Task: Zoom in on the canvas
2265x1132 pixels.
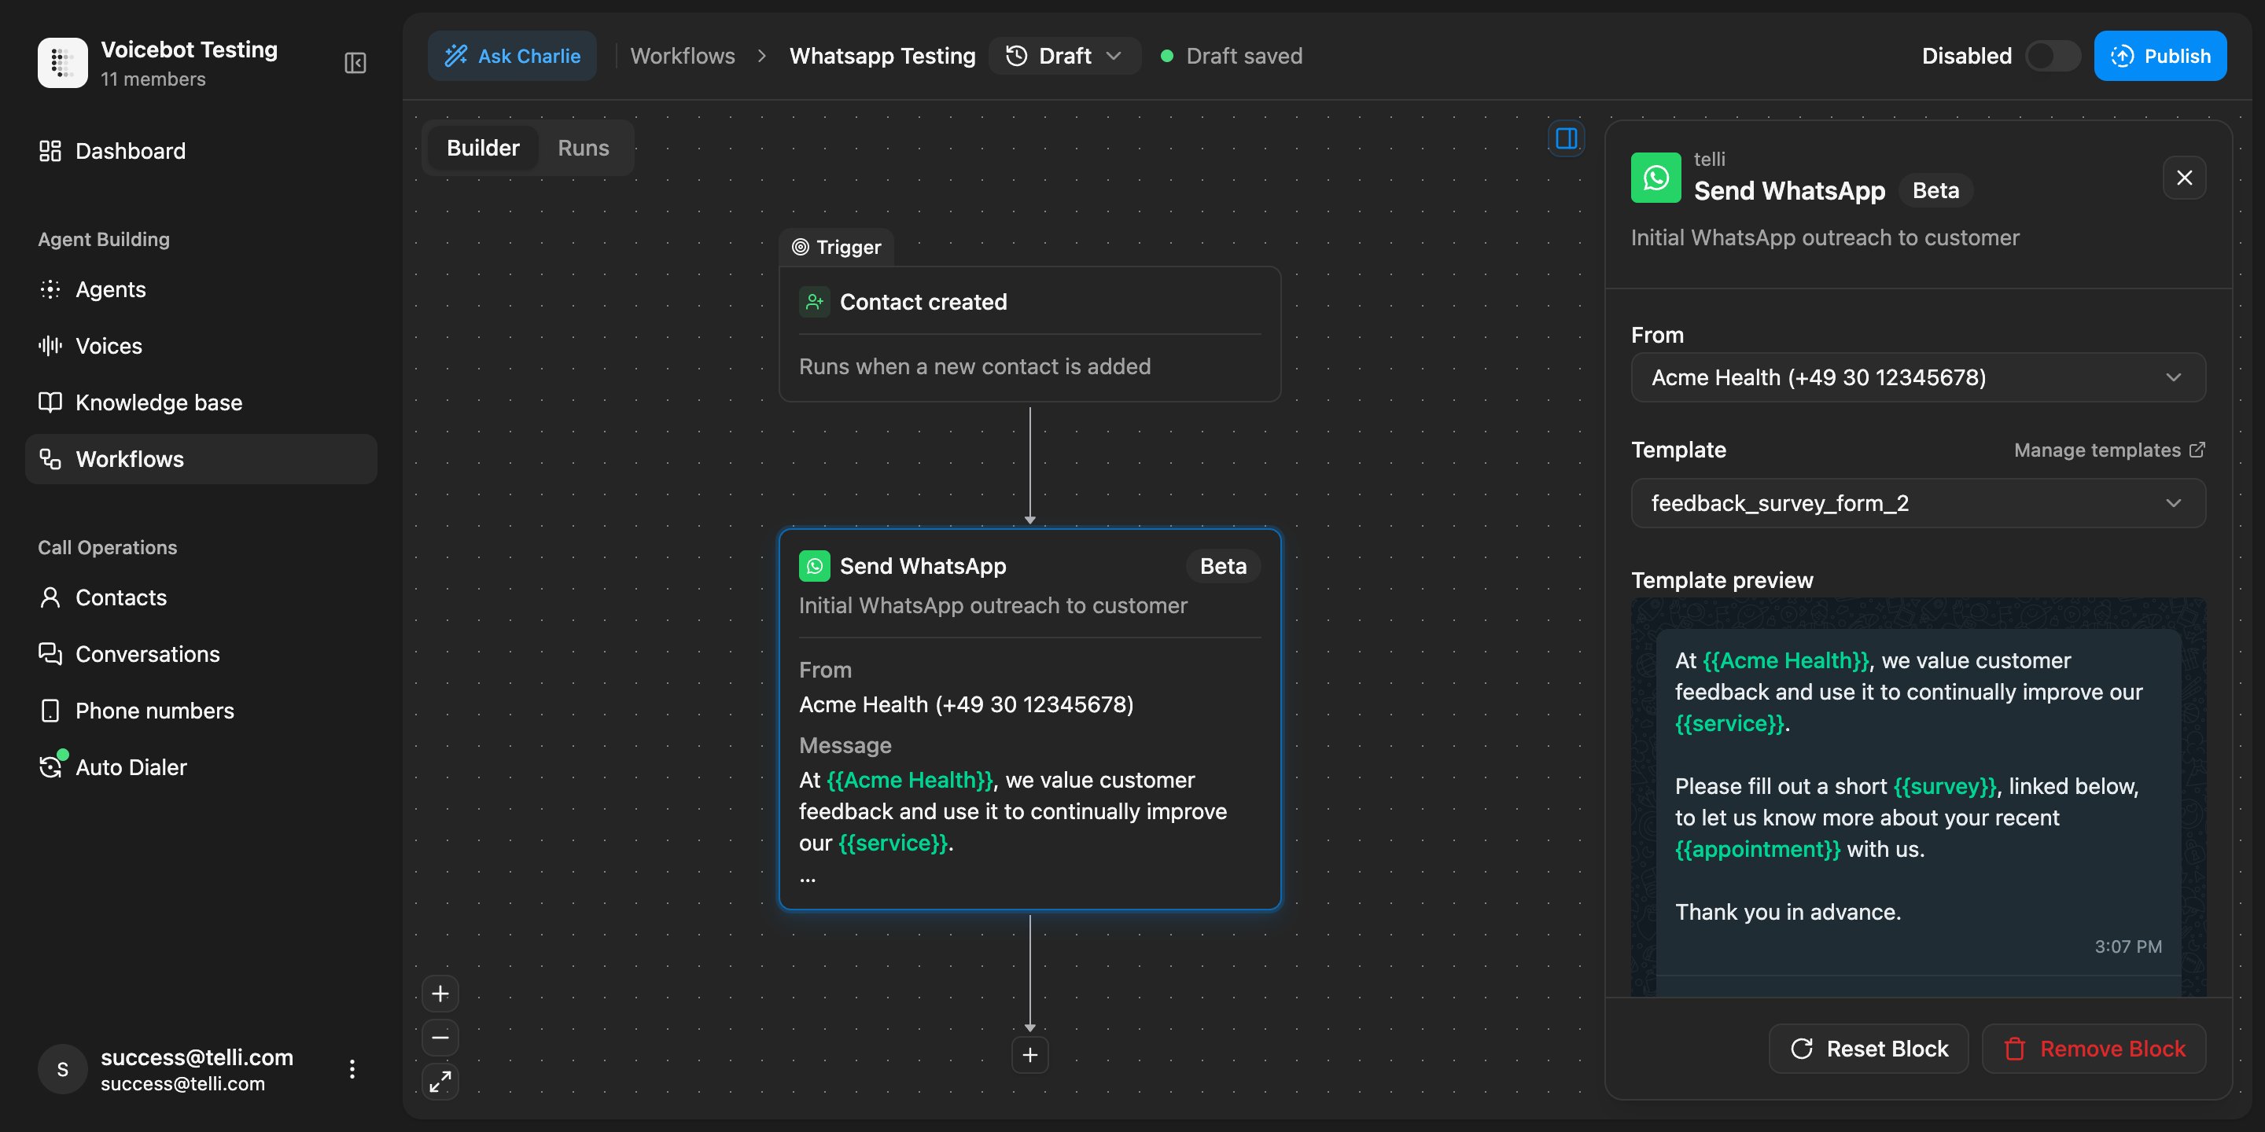Action: 440,994
